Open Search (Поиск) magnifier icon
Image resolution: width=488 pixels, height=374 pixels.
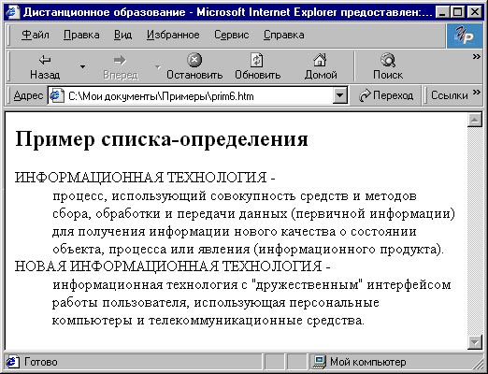388,60
